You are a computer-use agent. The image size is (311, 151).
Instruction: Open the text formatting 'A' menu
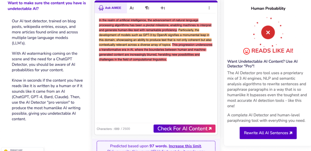(x=132, y=8)
